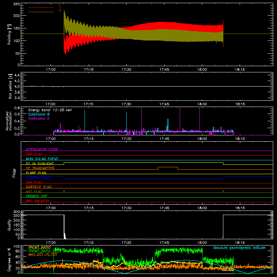This screenshot has width=277, height=277.
Task: Click the magenta Collimator 9 spike near 17:59
Action: tap(200, 119)
